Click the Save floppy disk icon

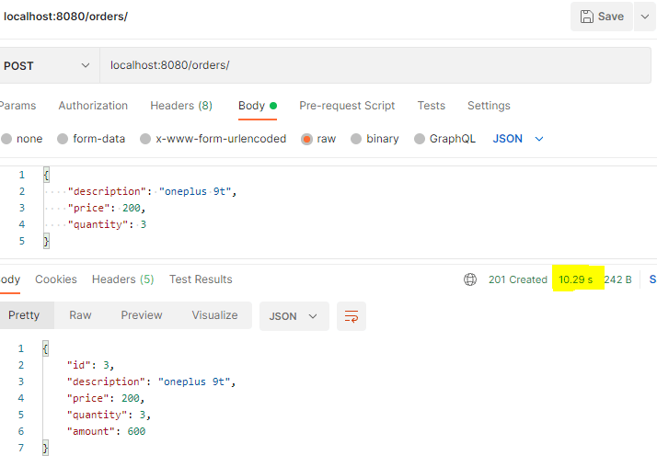click(x=587, y=17)
